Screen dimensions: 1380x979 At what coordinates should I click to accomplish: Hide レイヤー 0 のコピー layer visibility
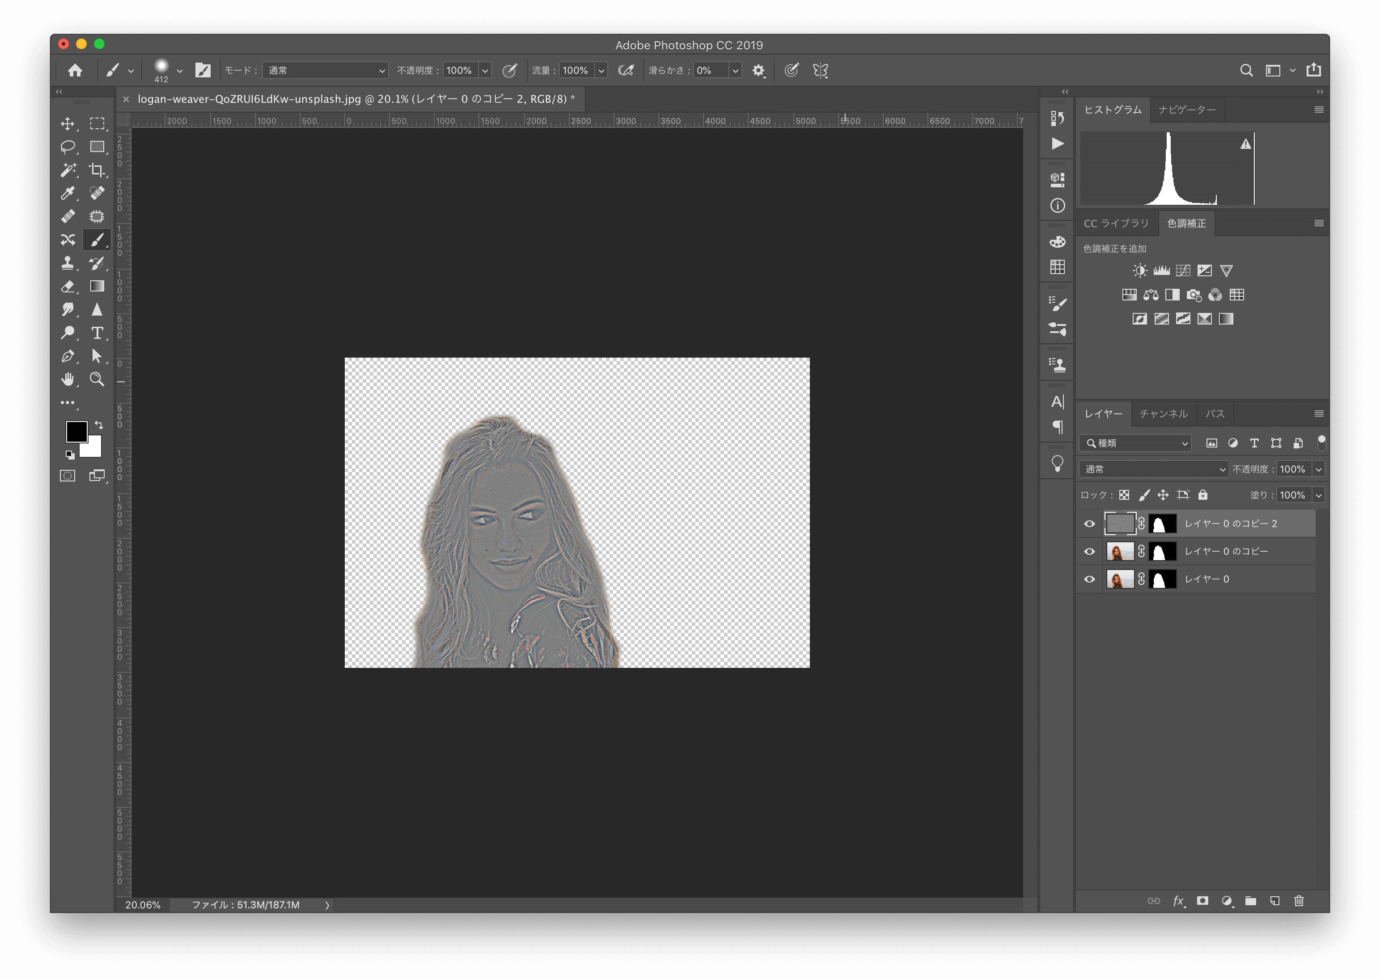click(x=1089, y=551)
